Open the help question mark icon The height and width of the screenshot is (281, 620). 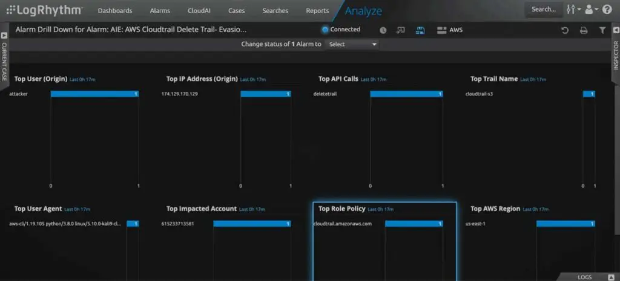pos(607,10)
